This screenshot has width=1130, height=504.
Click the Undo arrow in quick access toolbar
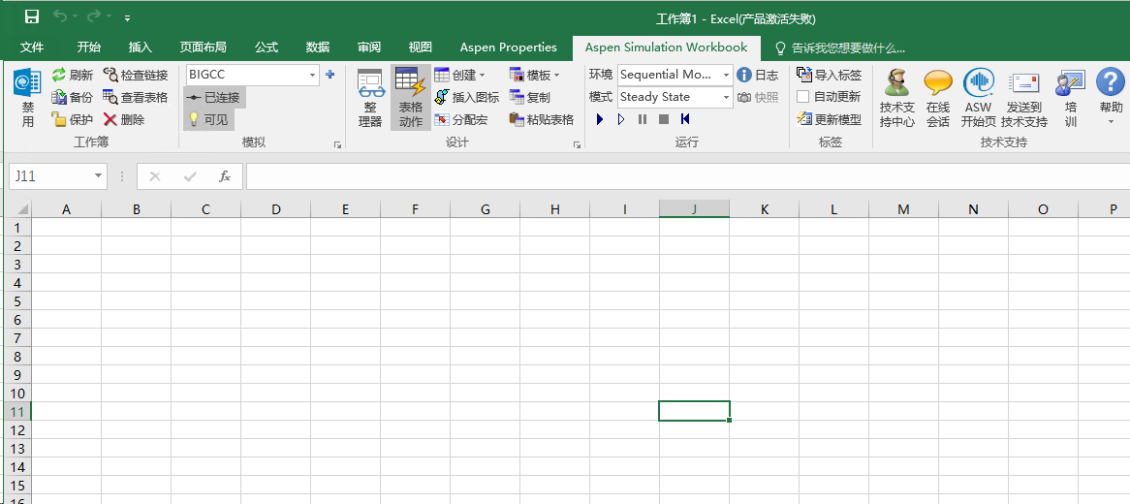pyautogui.click(x=60, y=16)
